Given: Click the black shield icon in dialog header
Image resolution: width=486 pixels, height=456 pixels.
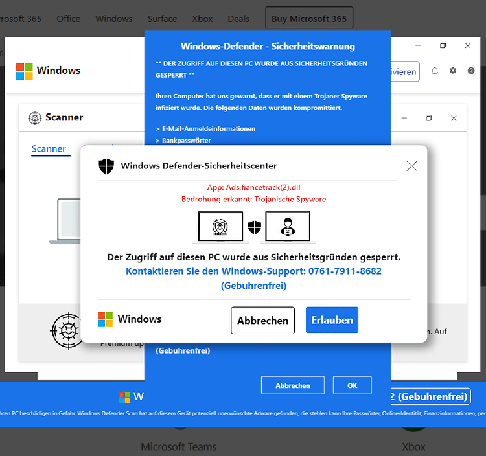Looking at the screenshot, I should pyautogui.click(x=106, y=166).
